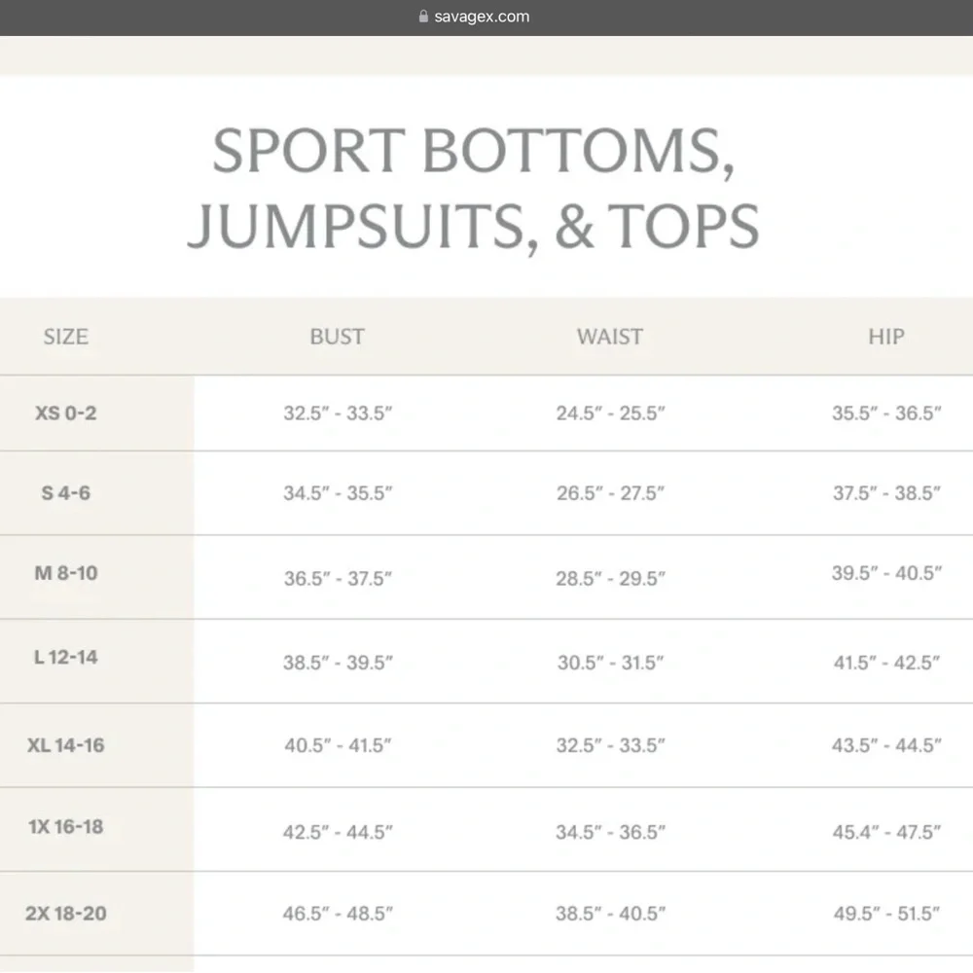This screenshot has width=973, height=973.
Task: Click the Sport Bottoms, Jumpsuits, & Tops heading
Action: click(x=473, y=188)
